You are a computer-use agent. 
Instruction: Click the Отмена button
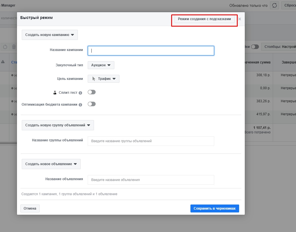point(30,208)
